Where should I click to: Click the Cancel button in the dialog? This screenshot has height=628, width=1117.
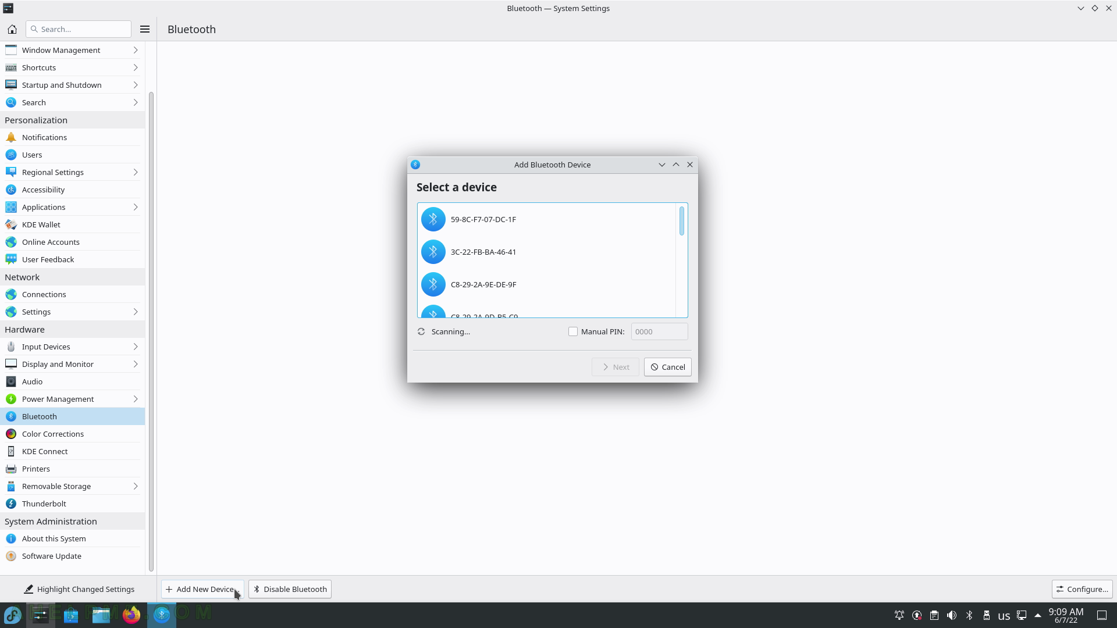click(x=667, y=367)
